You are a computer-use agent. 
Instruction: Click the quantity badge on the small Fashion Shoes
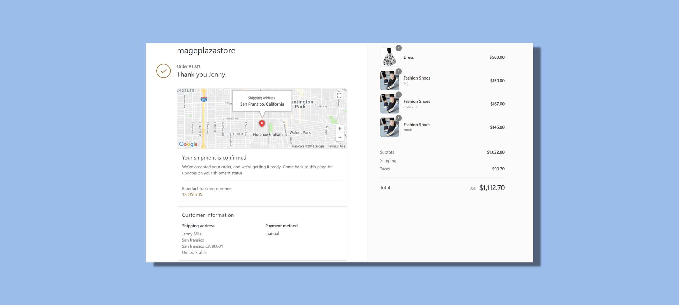(x=398, y=118)
